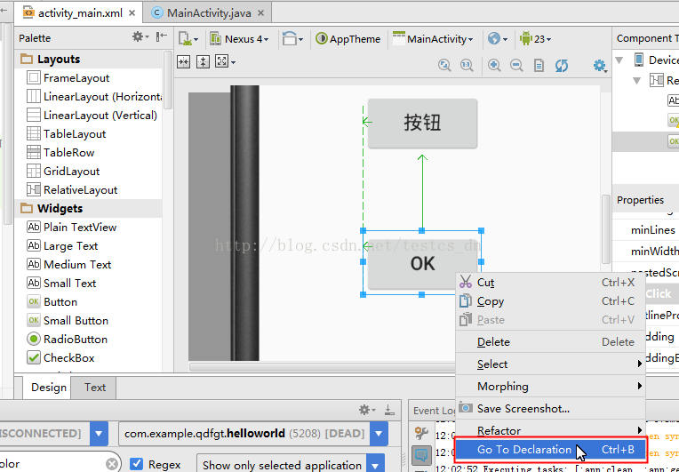Expand the Select submenu
679x472 pixels.
(x=551, y=364)
